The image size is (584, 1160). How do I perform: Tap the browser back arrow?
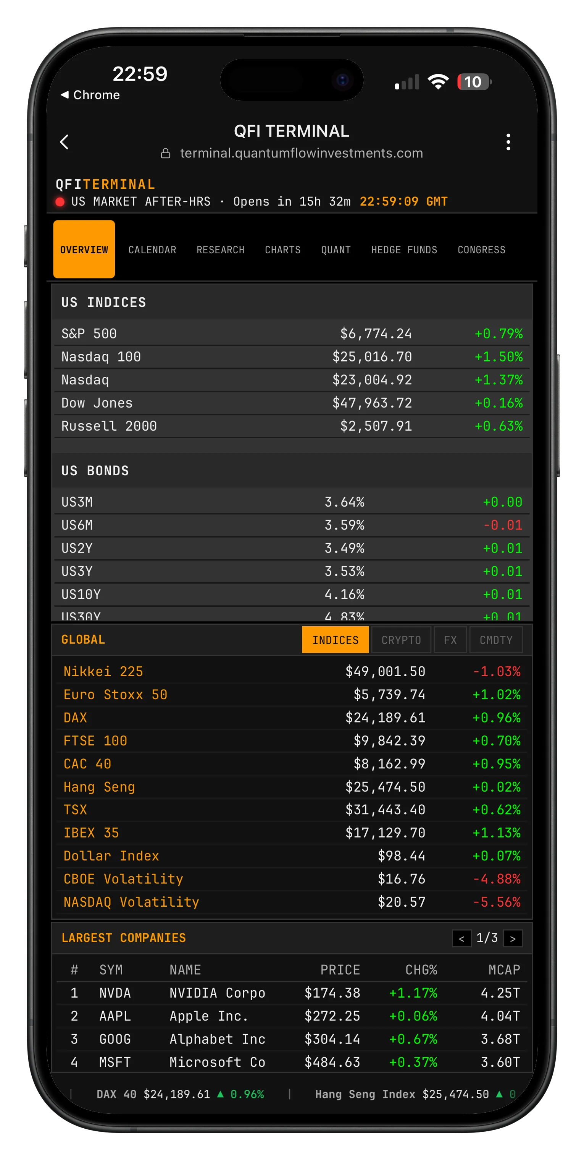pos(65,142)
